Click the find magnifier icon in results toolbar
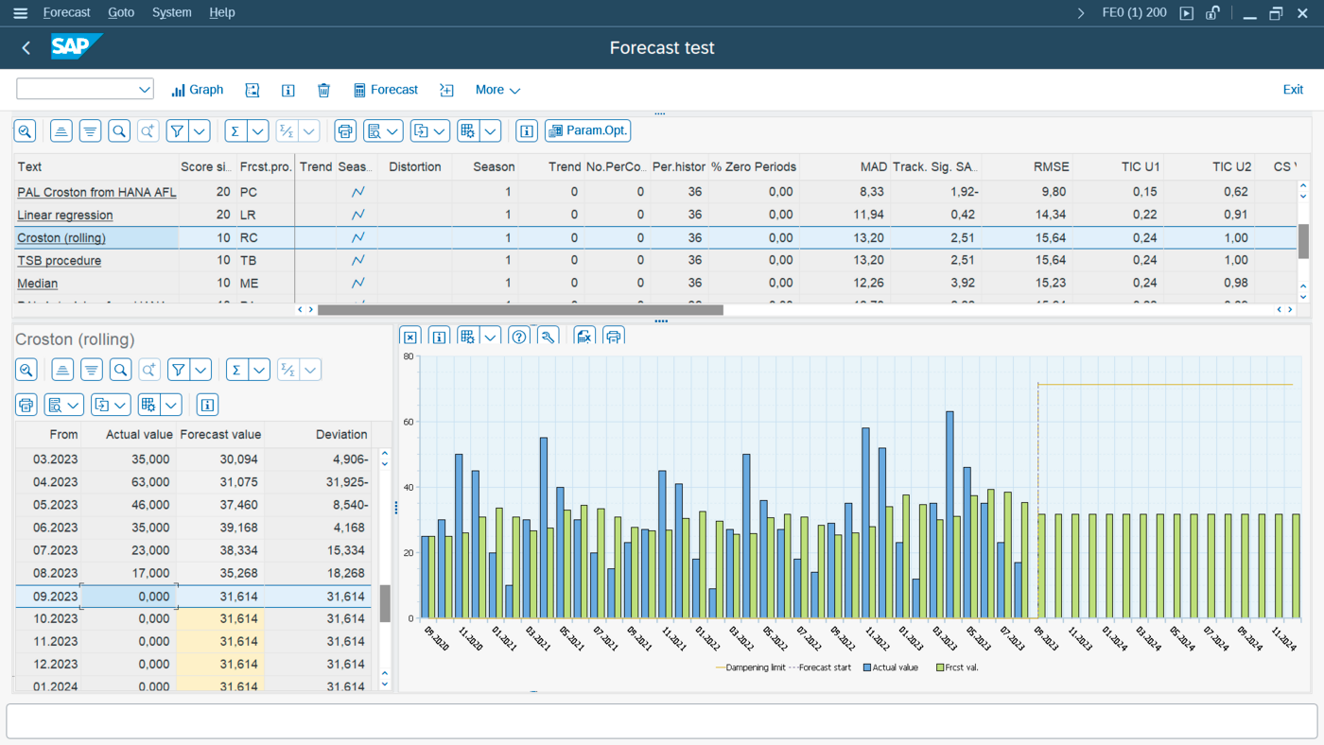 point(118,130)
